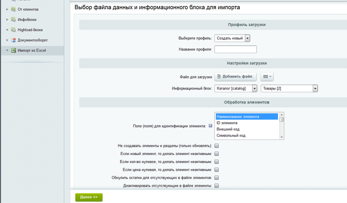Click the Документооборот sidebar icon
This screenshot has height=203, width=347.
pyautogui.click(x=13, y=40)
